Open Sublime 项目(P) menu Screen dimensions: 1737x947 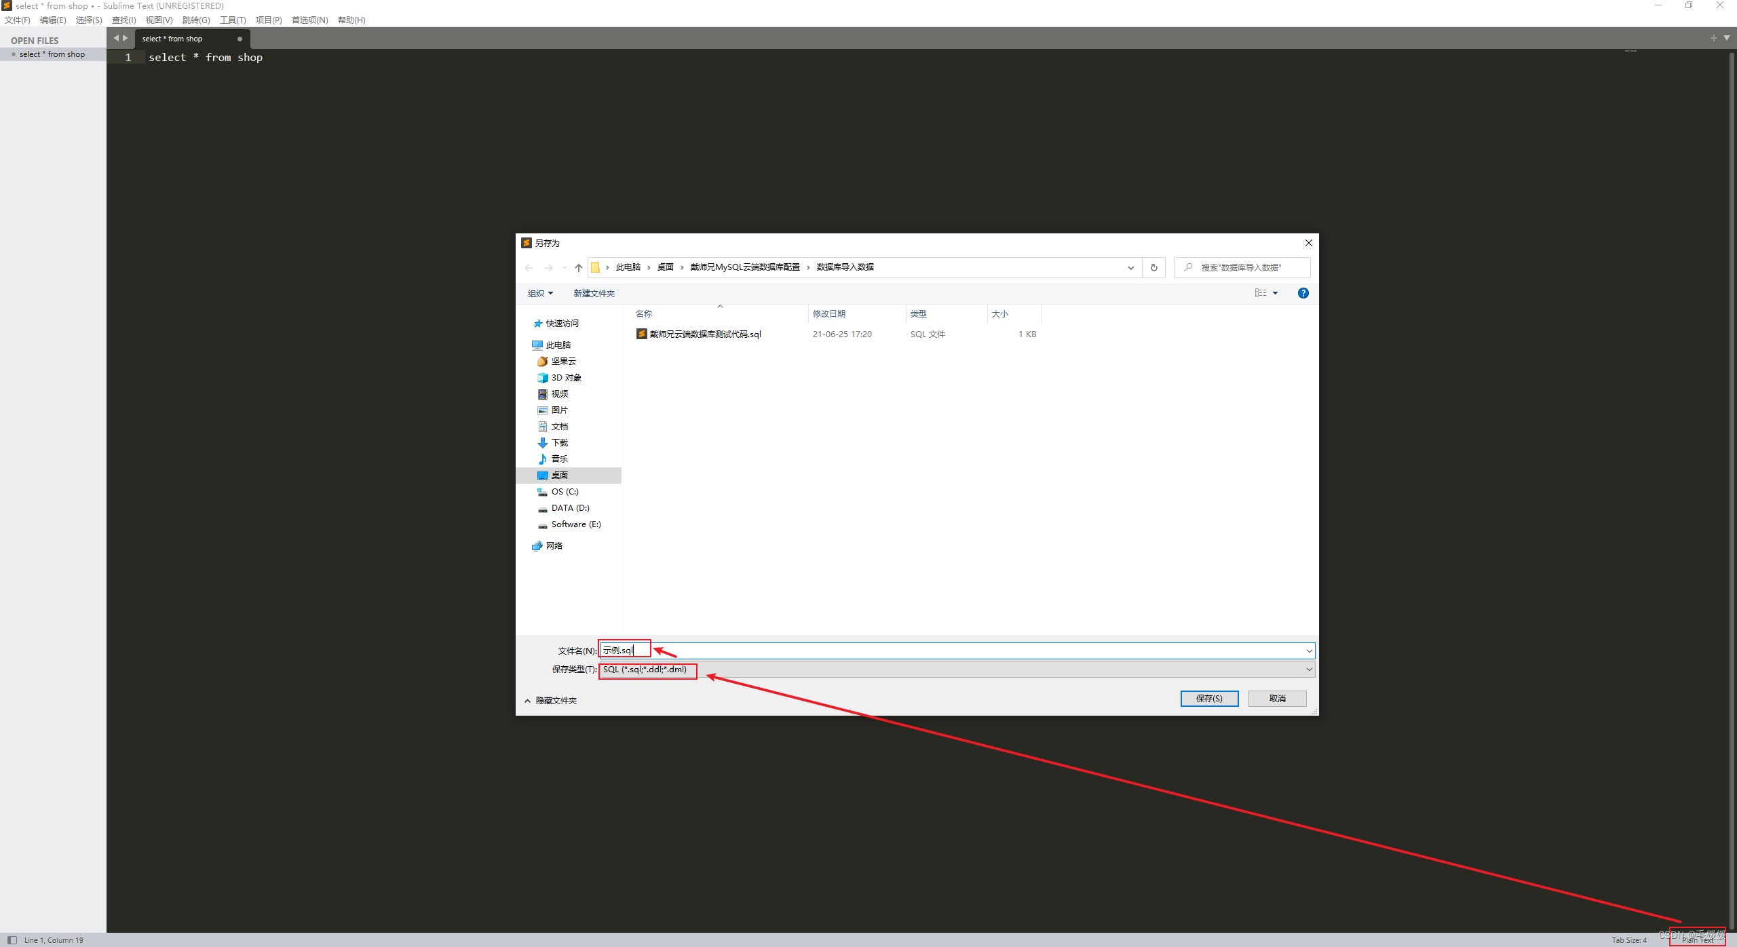point(269,20)
